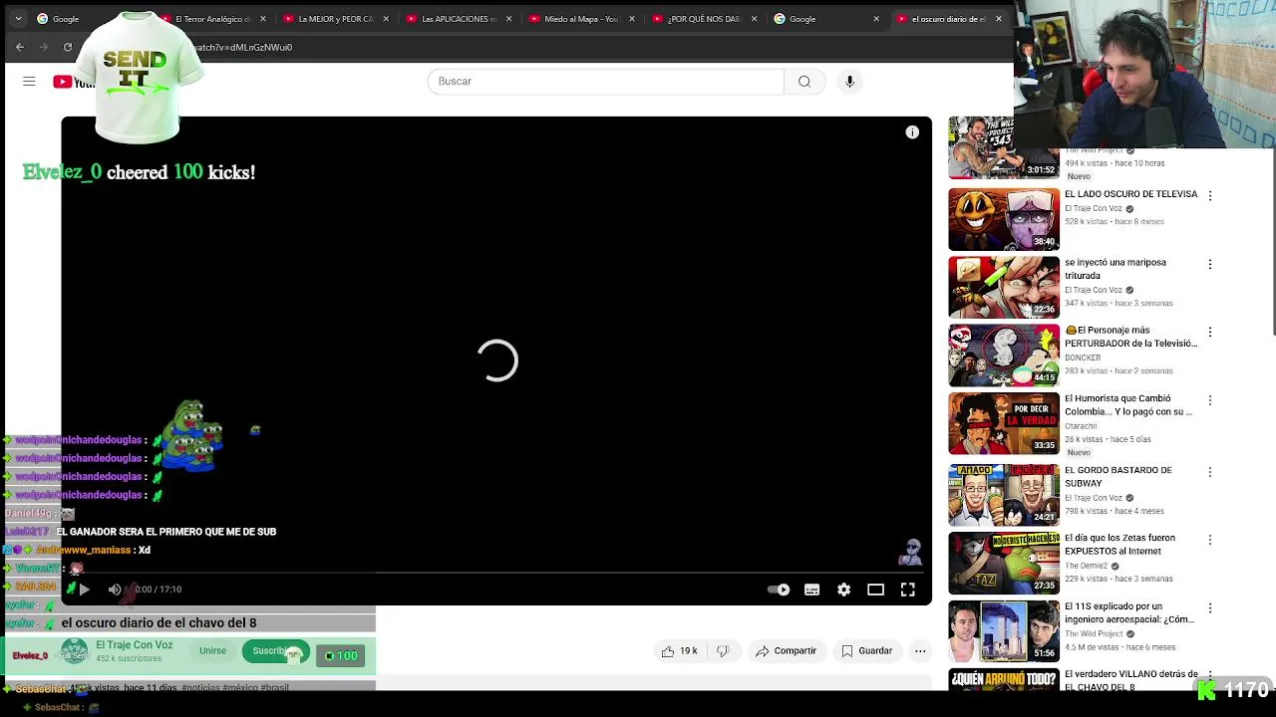Open the 51:56 El 11S video thumbnail
This screenshot has width=1276, height=717.
point(1004,630)
